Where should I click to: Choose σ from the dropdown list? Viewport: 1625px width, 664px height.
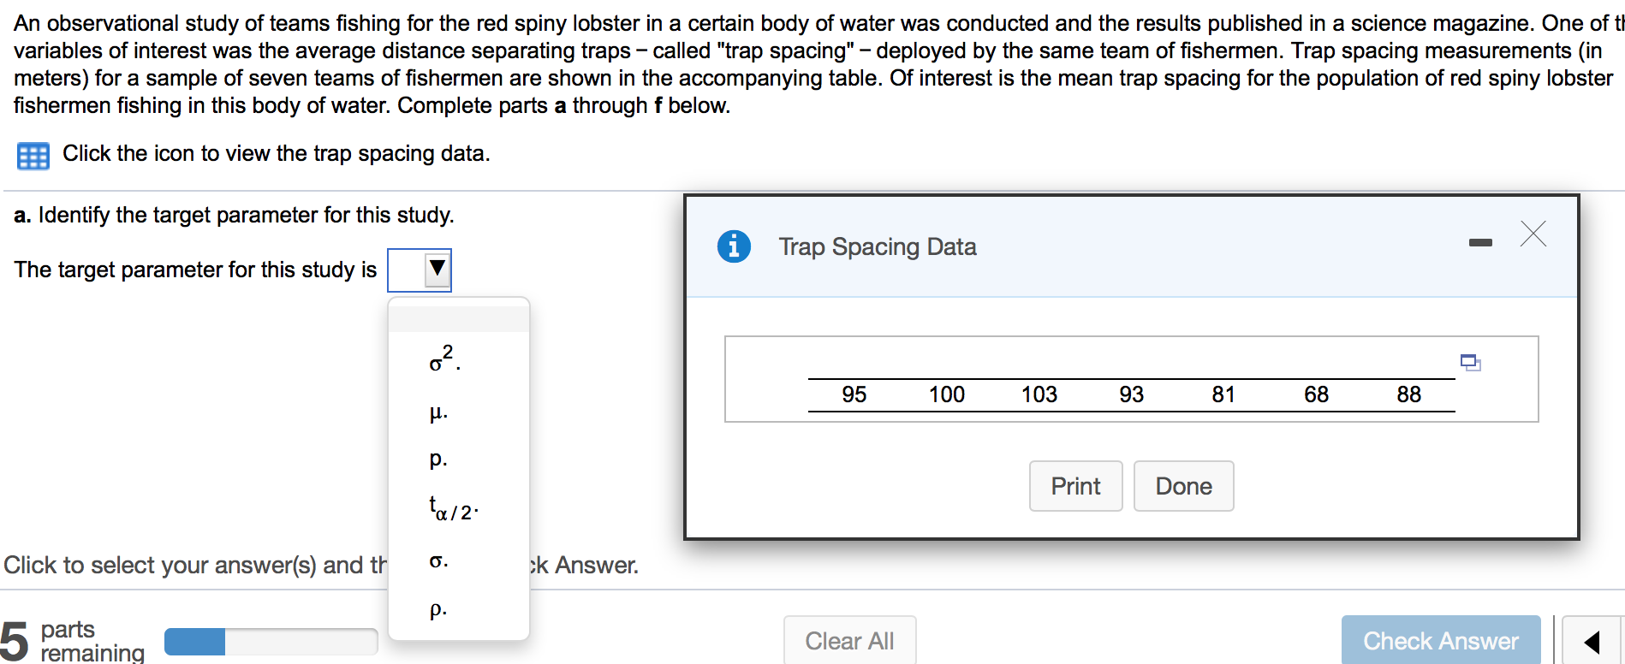[x=438, y=561]
